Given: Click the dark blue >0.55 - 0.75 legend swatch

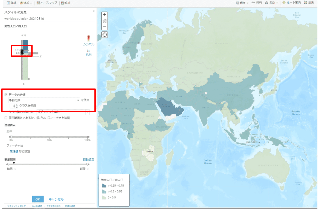Looking at the screenshot, I should click(104, 186).
